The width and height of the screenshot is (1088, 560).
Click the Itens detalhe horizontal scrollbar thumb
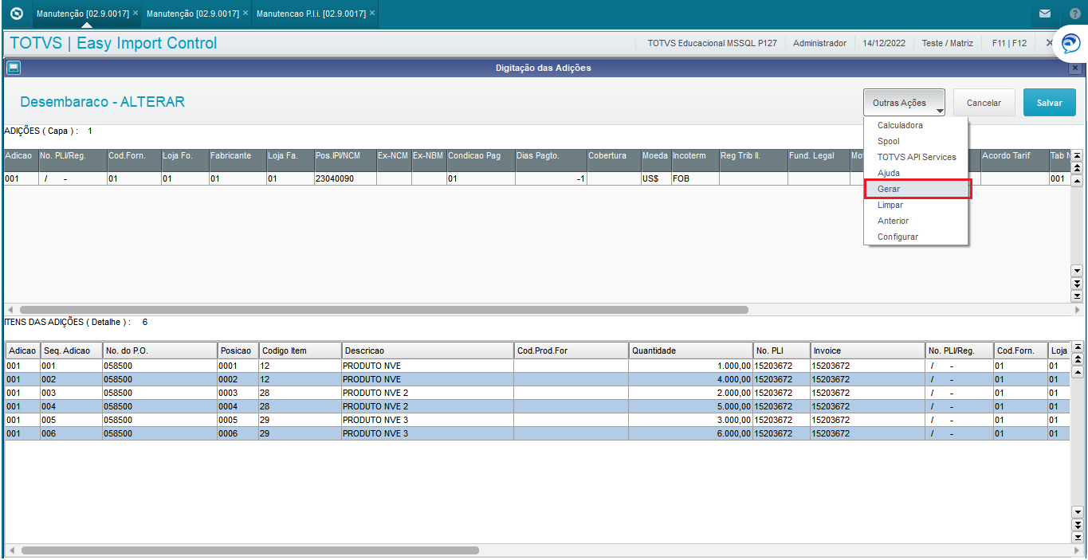(250, 550)
